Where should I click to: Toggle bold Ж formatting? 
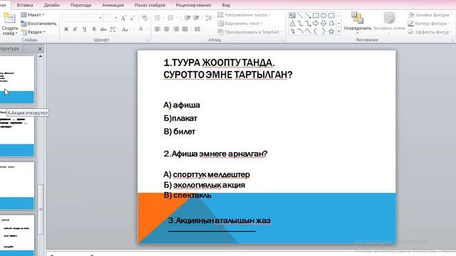[66, 29]
